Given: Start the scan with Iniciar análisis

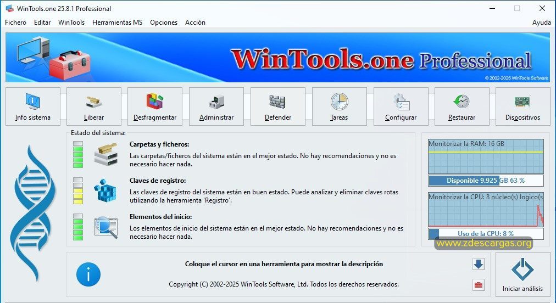Looking at the screenshot, I should coord(522,274).
